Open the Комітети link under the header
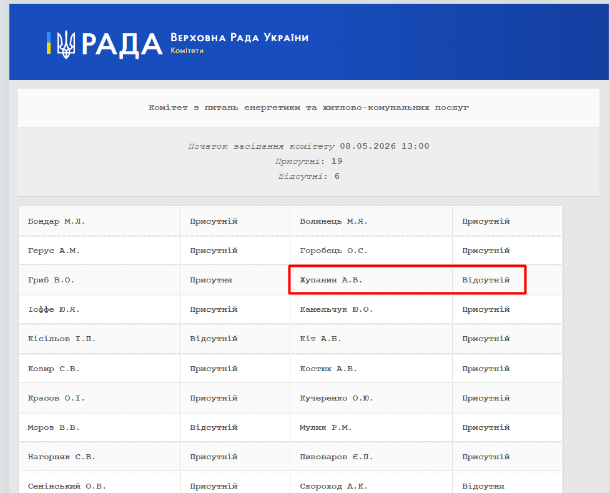 coord(187,51)
